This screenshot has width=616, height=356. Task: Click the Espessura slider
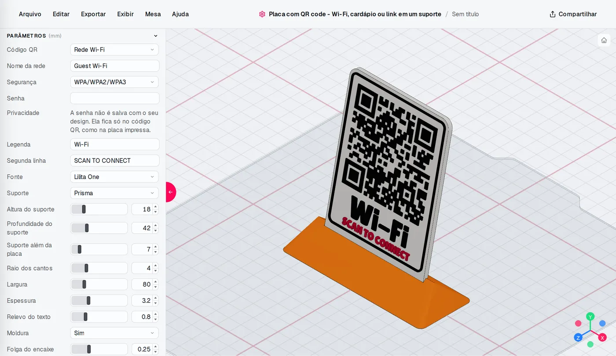point(99,301)
